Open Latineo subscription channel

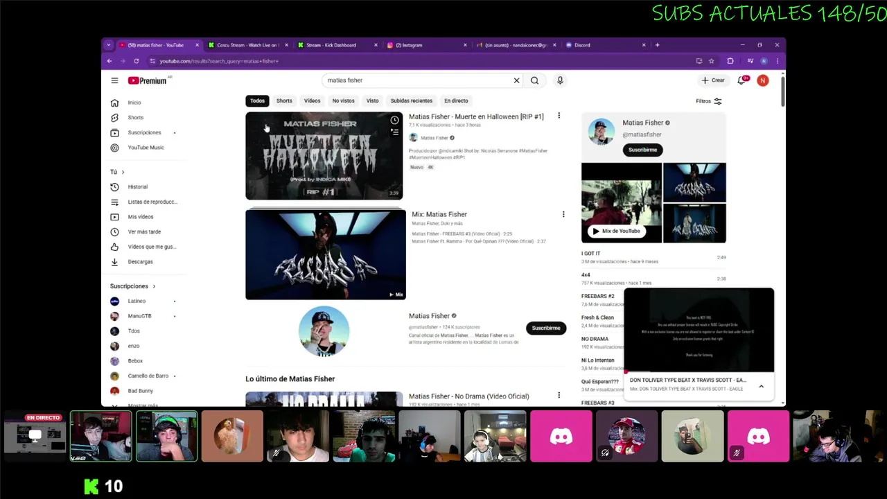coord(137,301)
